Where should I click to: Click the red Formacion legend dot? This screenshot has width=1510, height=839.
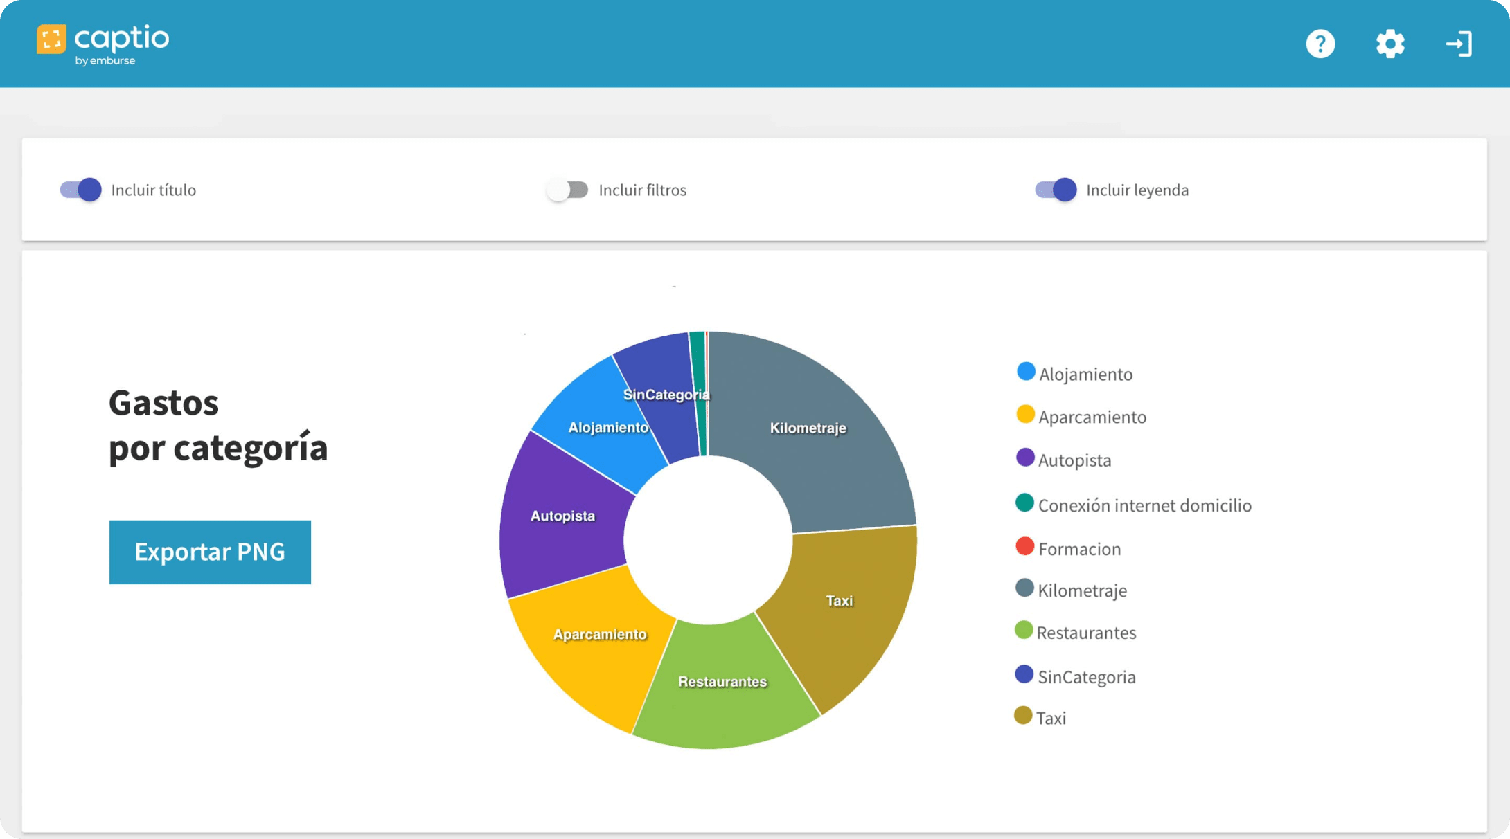(x=1024, y=546)
